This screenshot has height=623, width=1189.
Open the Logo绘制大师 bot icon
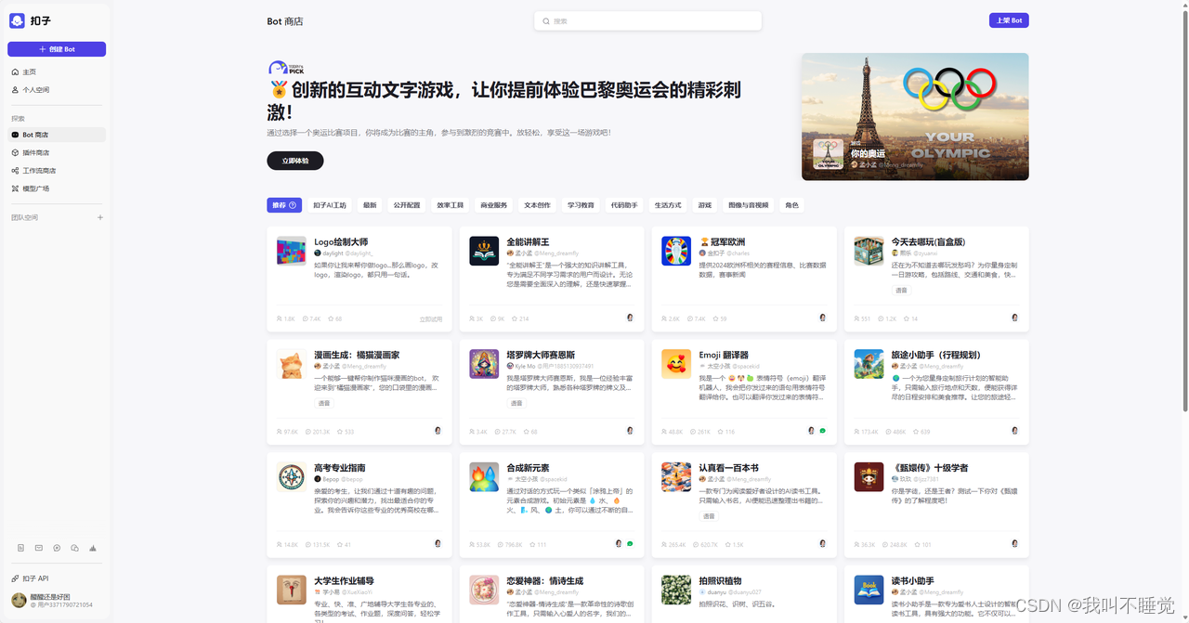pos(291,251)
